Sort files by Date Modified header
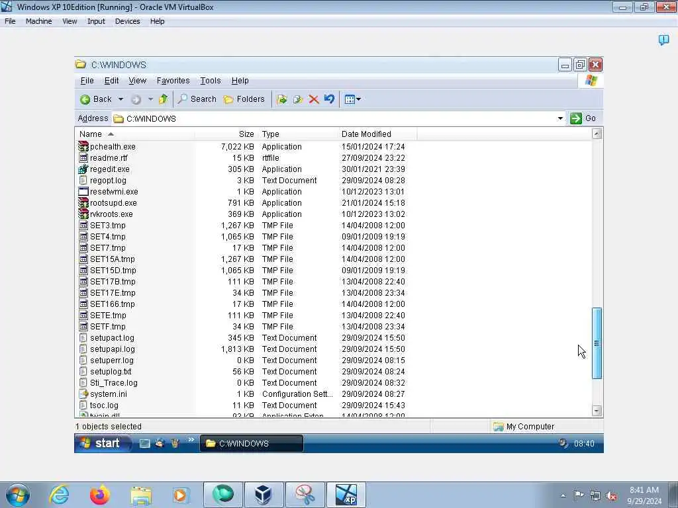This screenshot has width=678, height=508. (x=377, y=134)
